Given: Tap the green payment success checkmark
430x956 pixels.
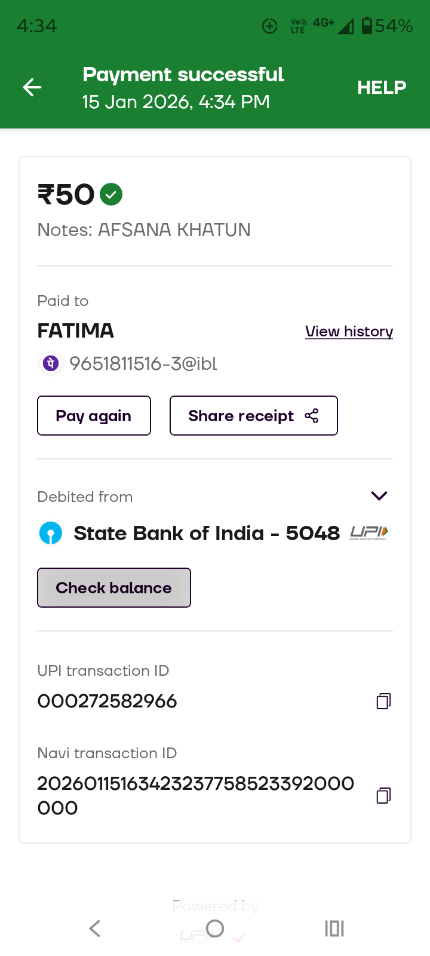Looking at the screenshot, I should coord(111,194).
